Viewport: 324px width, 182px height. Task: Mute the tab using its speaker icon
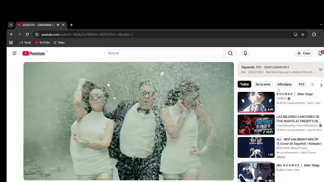(x=58, y=25)
